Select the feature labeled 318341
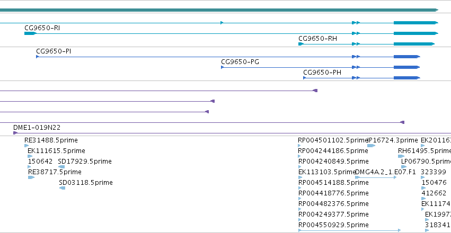The height and width of the screenshot is (233, 451). tap(437, 225)
